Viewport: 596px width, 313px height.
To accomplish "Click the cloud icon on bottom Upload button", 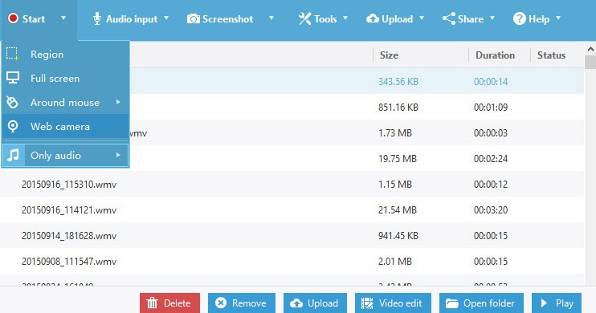I will (296, 303).
